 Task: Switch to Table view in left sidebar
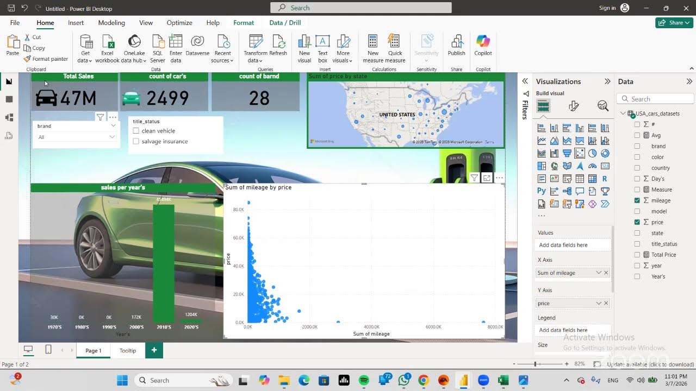tap(9, 99)
